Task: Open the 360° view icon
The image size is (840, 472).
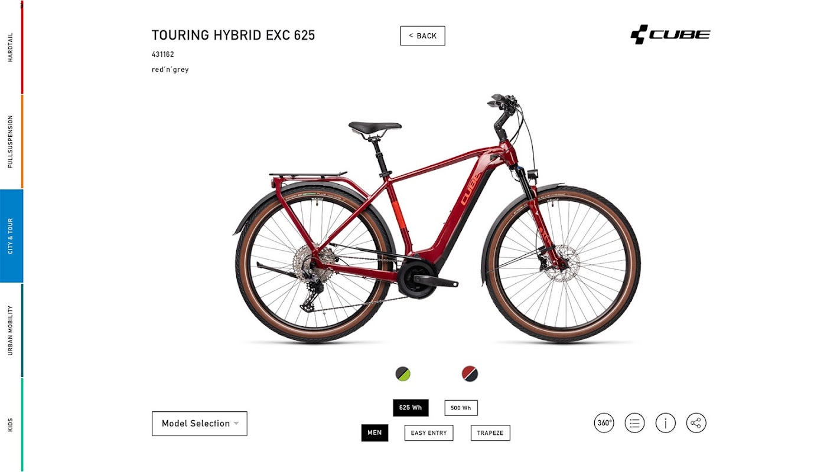Action: (x=604, y=423)
